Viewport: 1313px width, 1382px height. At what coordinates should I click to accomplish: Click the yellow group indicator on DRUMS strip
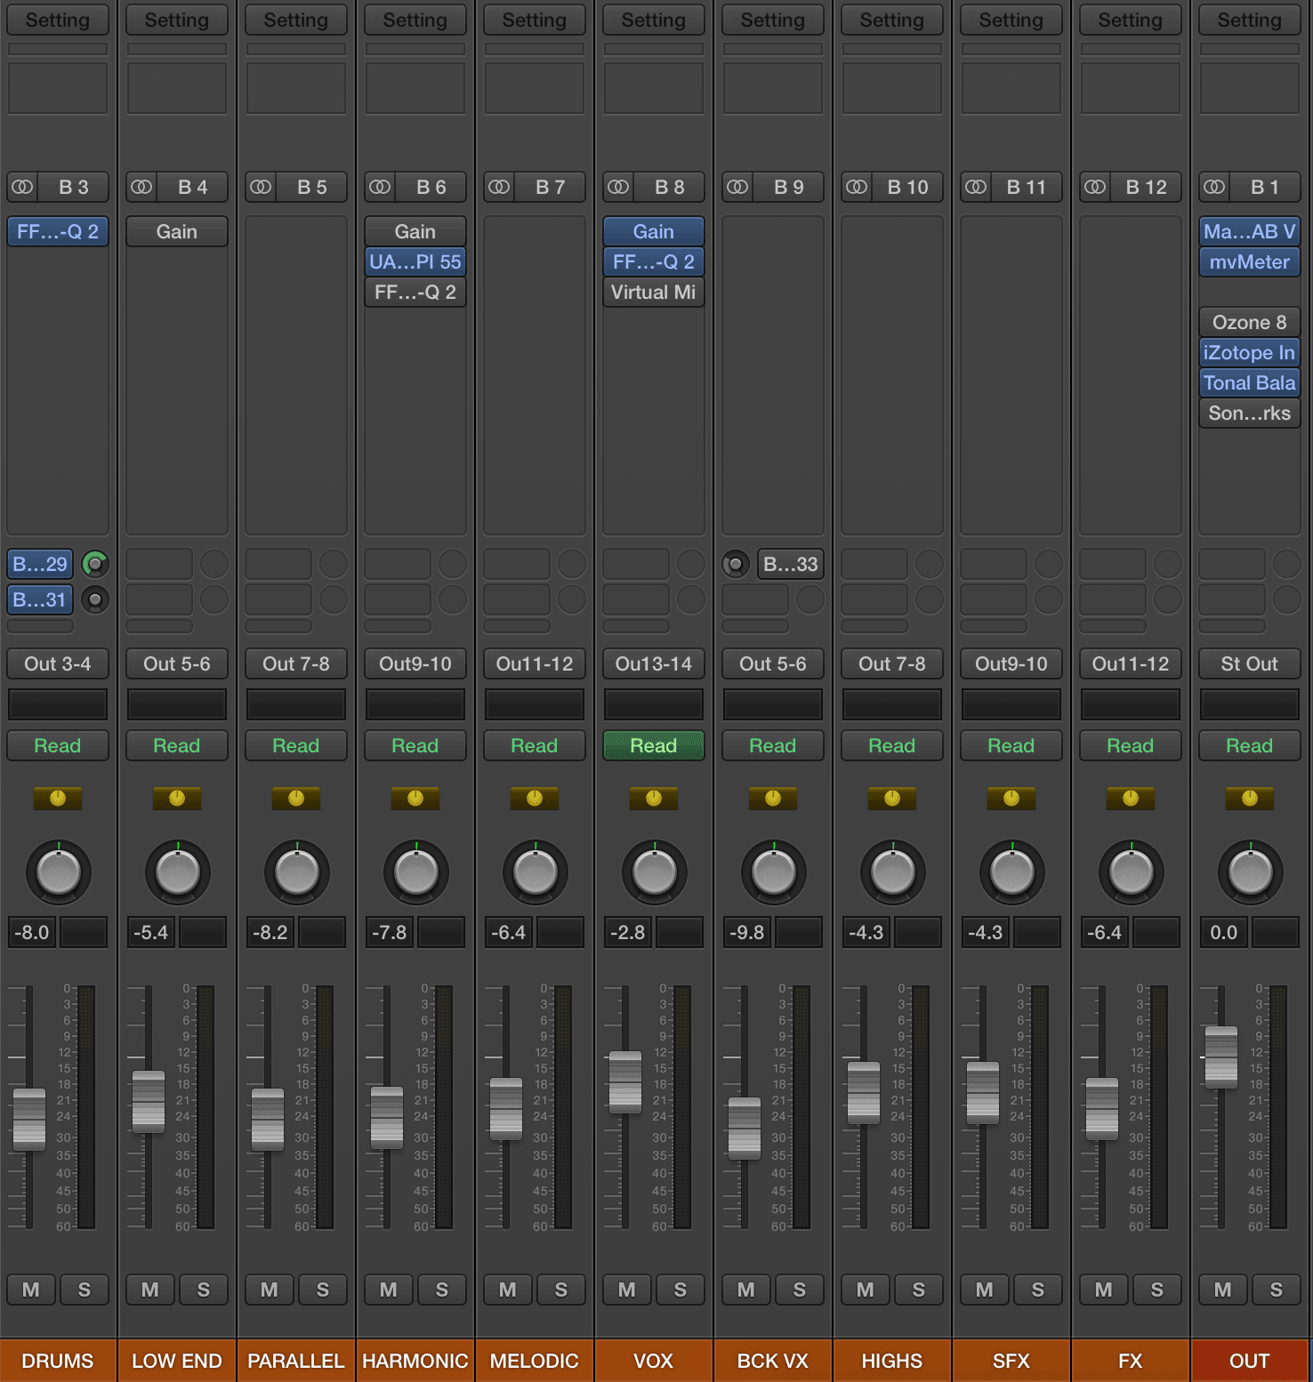(58, 799)
